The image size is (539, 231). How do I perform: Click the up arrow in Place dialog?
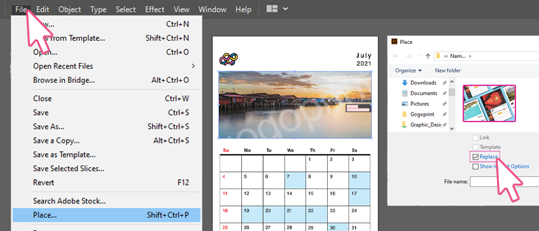pyautogui.click(x=428, y=56)
